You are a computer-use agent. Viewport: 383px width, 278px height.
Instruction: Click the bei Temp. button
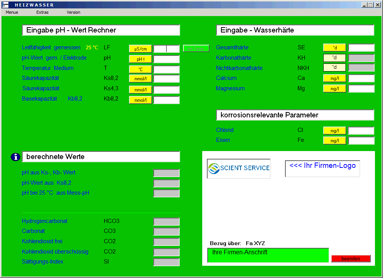pos(196,49)
